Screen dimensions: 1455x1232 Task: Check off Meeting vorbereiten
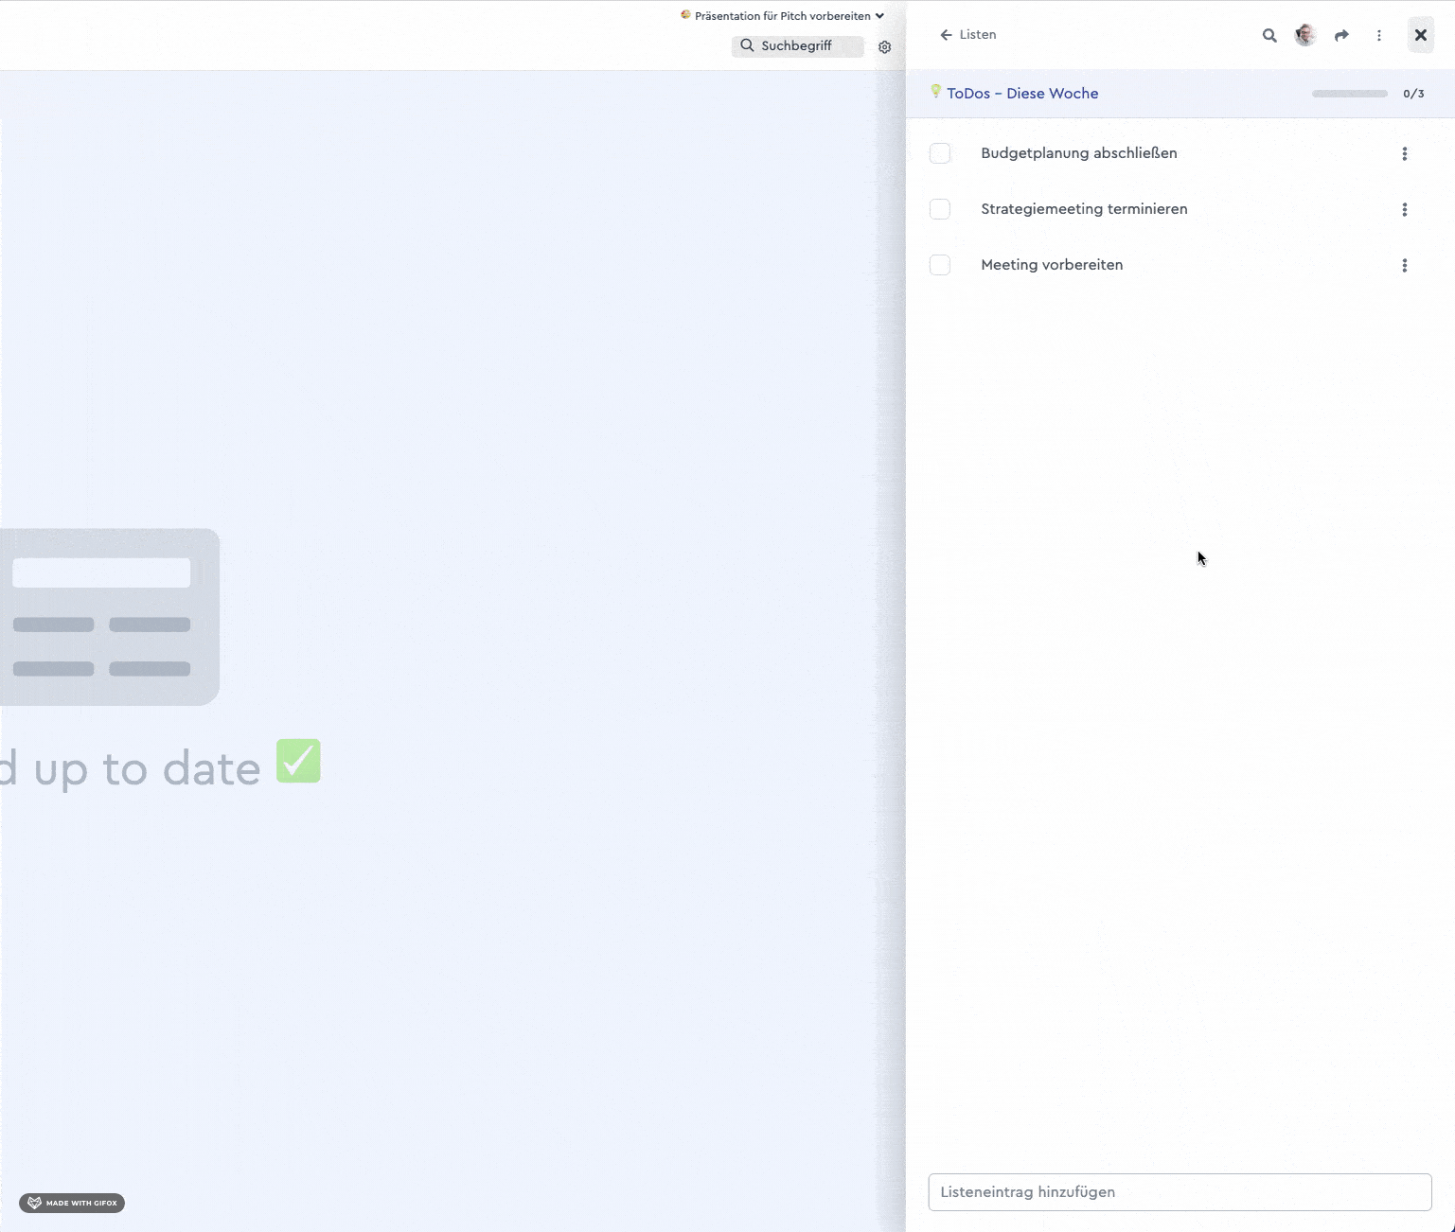(940, 265)
